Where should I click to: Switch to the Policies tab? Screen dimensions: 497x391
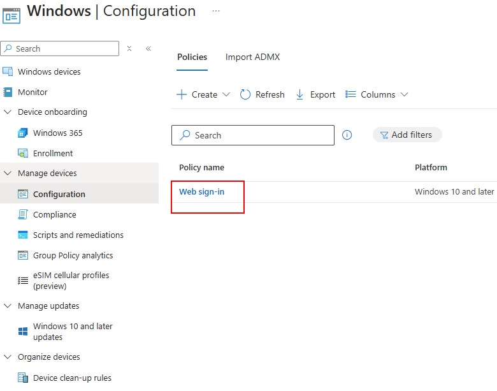192,57
